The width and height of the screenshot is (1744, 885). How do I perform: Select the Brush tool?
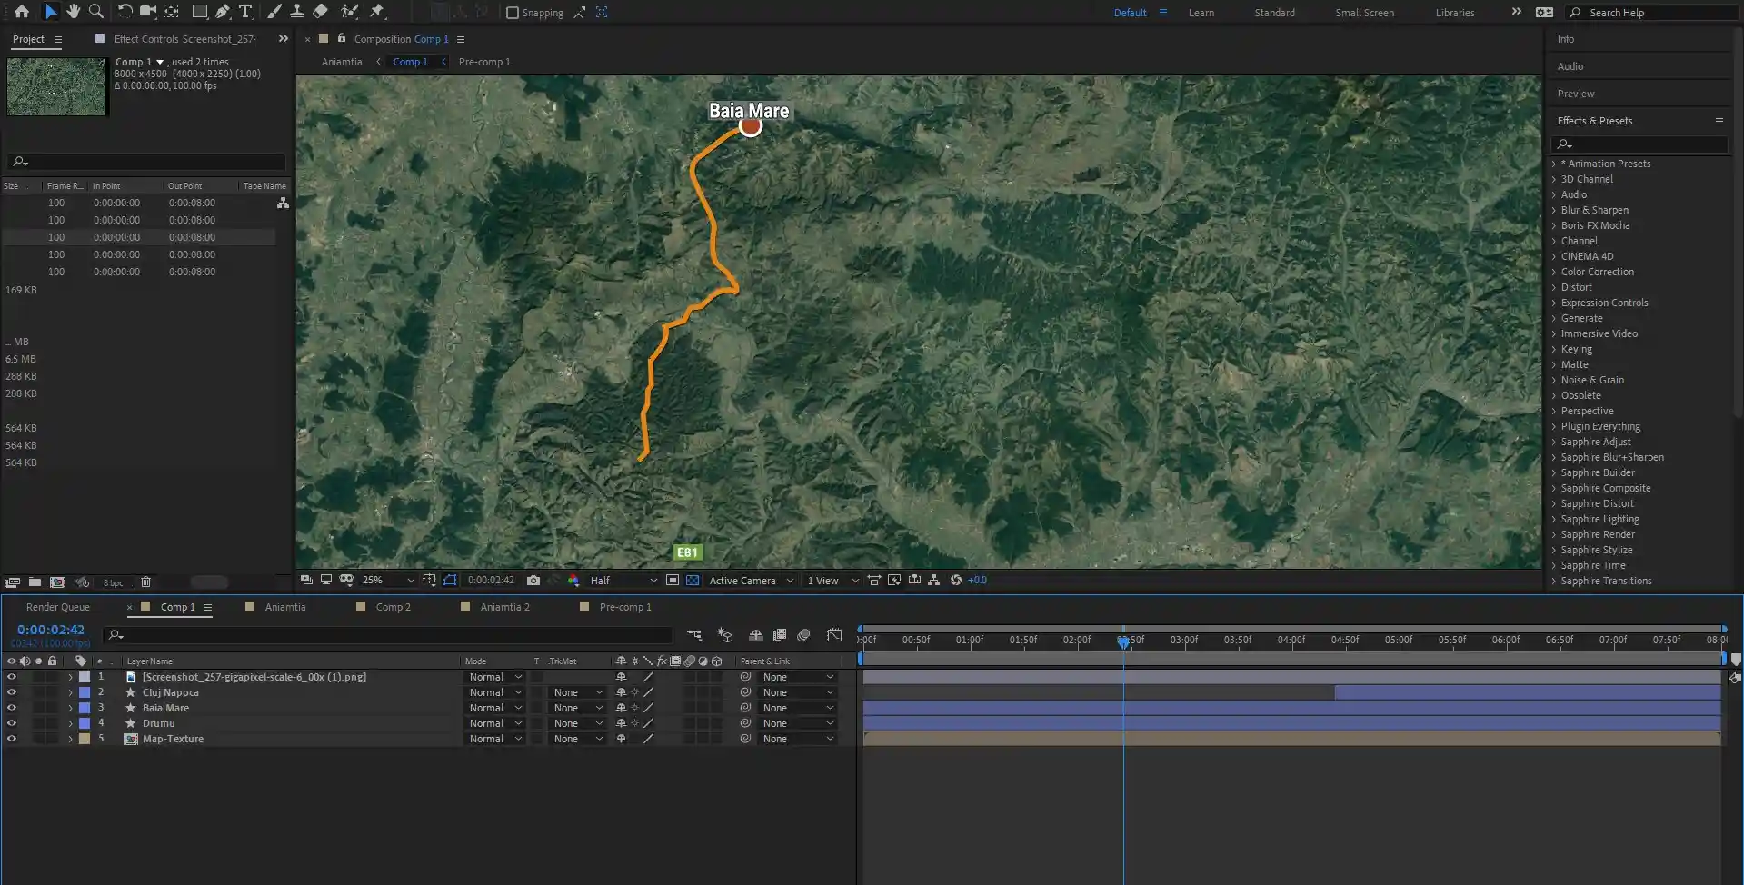coord(274,12)
